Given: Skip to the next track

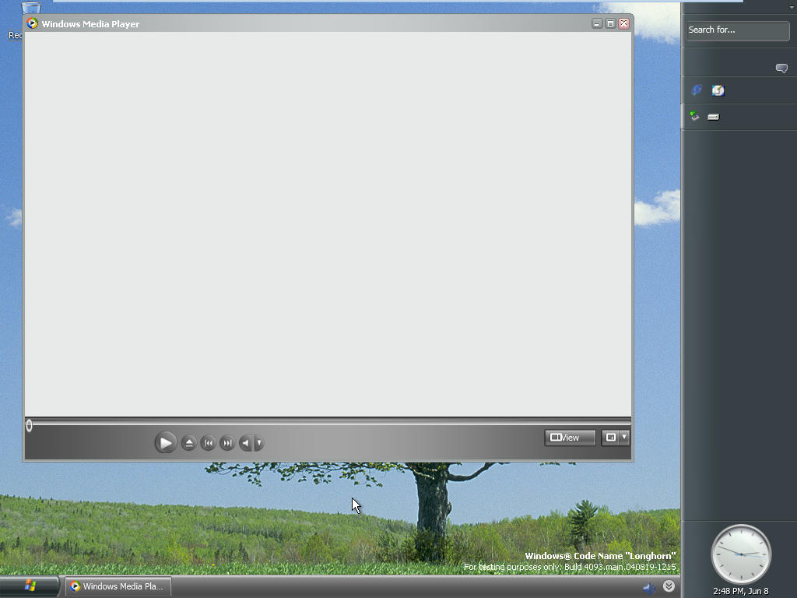Looking at the screenshot, I should click(x=227, y=443).
